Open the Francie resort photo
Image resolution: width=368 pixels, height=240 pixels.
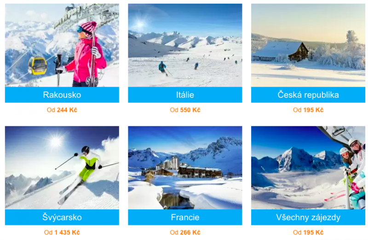(x=185, y=167)
